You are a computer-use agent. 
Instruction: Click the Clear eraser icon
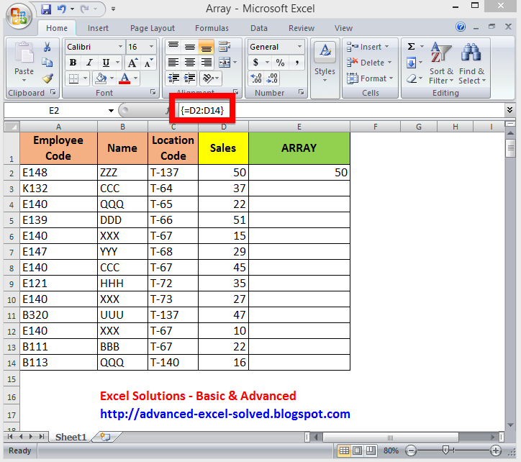point(412,78)
